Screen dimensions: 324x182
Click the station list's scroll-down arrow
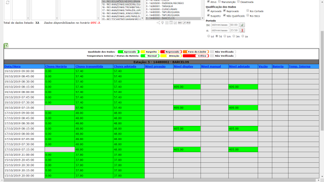pyautogui.click(x=202, y=18)
